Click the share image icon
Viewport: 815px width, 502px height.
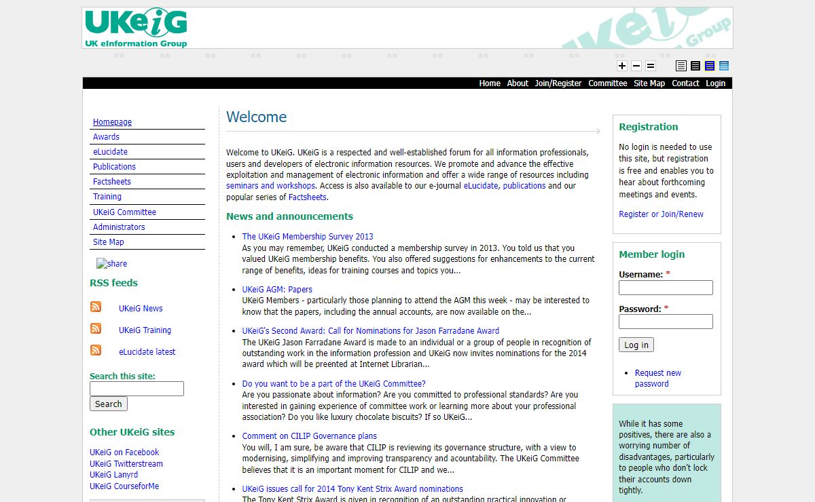(111, 263)
